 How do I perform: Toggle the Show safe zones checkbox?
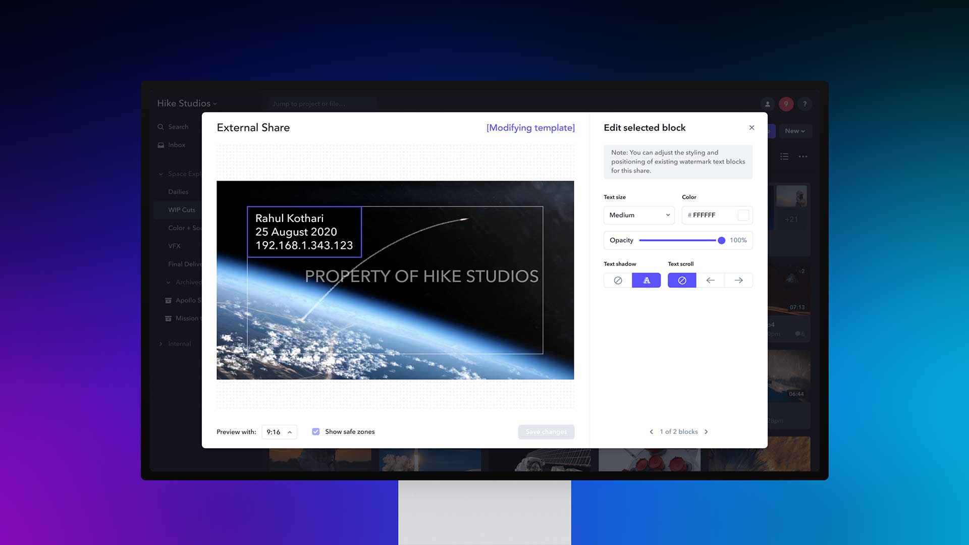[316, 431]
